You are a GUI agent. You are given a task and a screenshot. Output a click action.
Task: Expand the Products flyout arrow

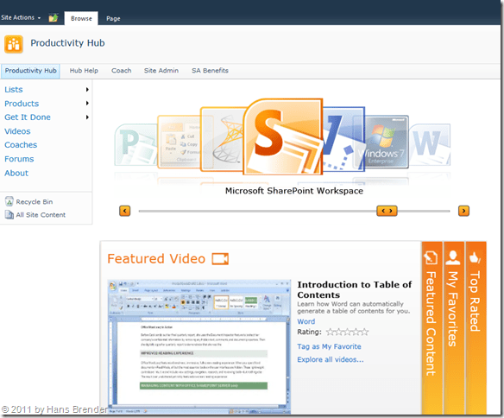[87, 104]
